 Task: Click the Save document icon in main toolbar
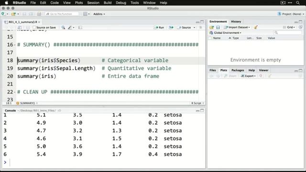tap(24, 14)
